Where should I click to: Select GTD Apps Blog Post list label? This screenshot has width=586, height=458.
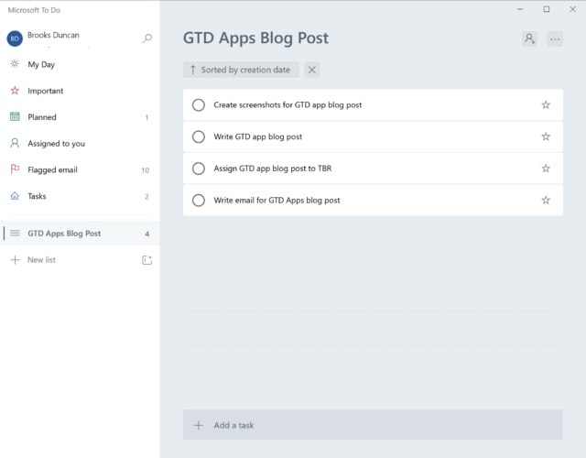(64, 234)
